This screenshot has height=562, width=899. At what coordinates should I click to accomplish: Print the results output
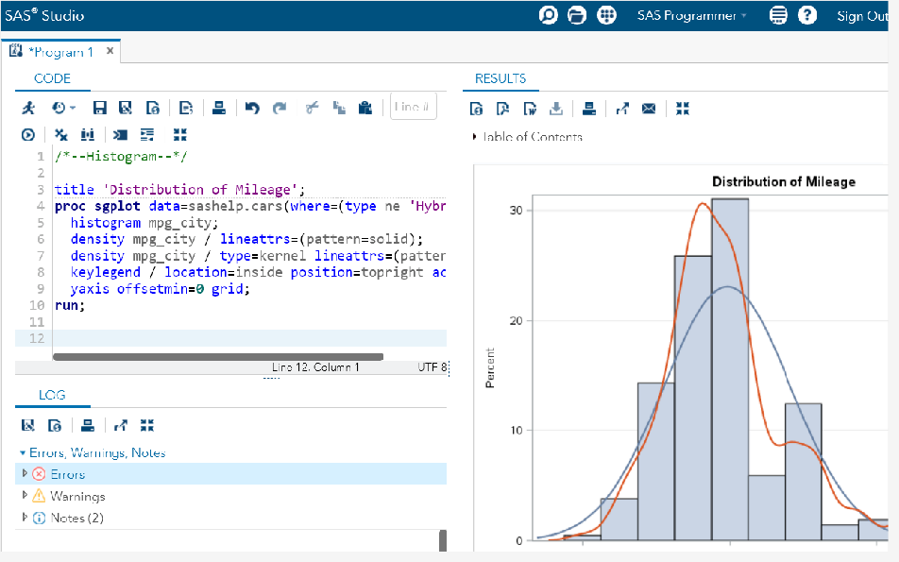pos(589,109)
